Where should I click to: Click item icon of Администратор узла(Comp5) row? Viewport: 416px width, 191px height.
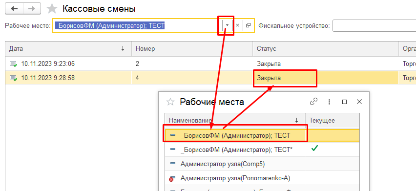[x=173, y=164]
